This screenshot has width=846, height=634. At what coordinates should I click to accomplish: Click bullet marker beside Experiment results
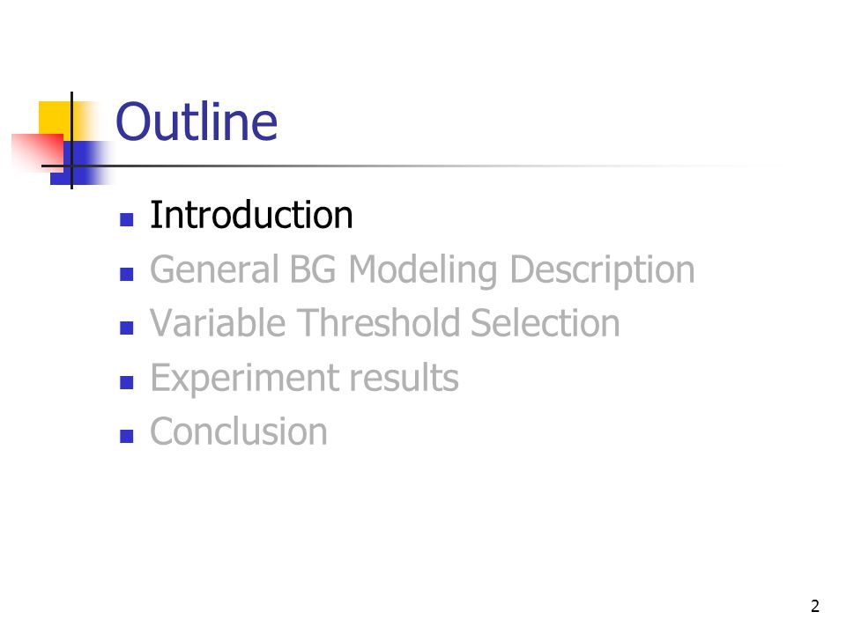(x=126, y=382)
